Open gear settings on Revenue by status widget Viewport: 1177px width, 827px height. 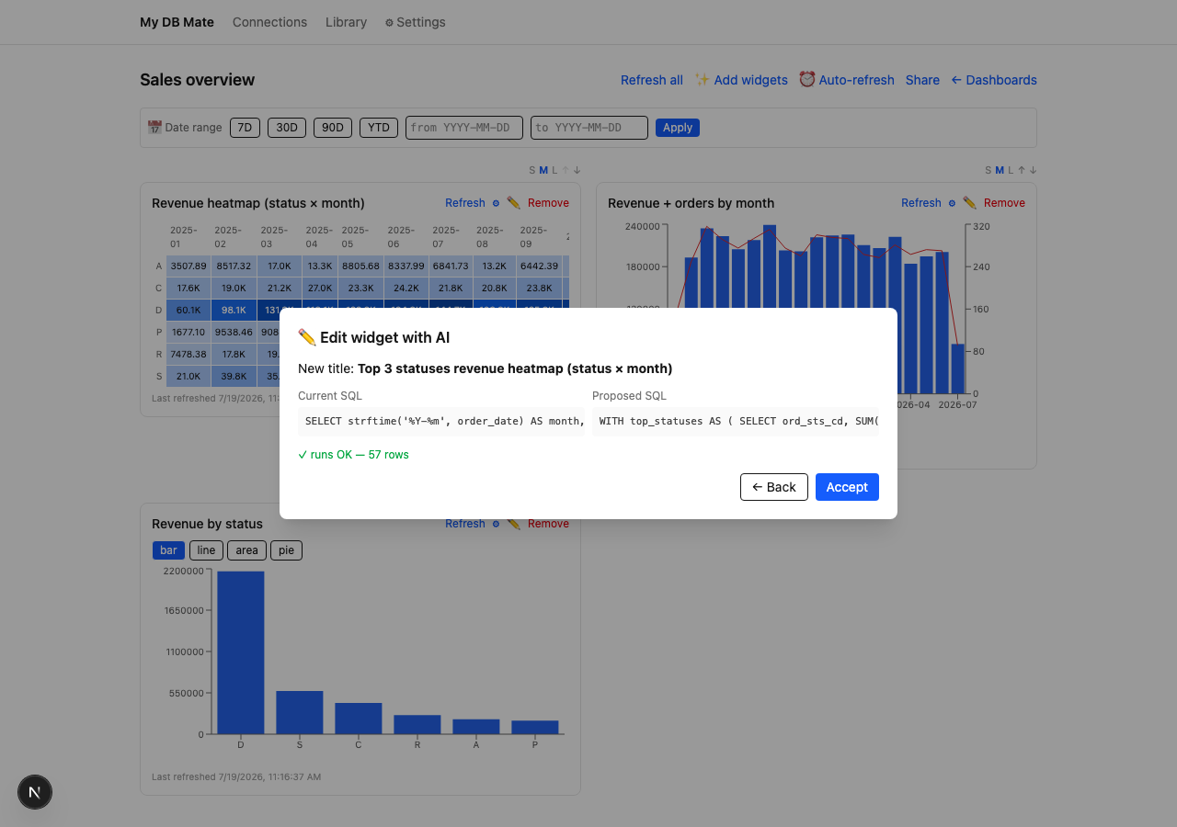pos(496,524)
